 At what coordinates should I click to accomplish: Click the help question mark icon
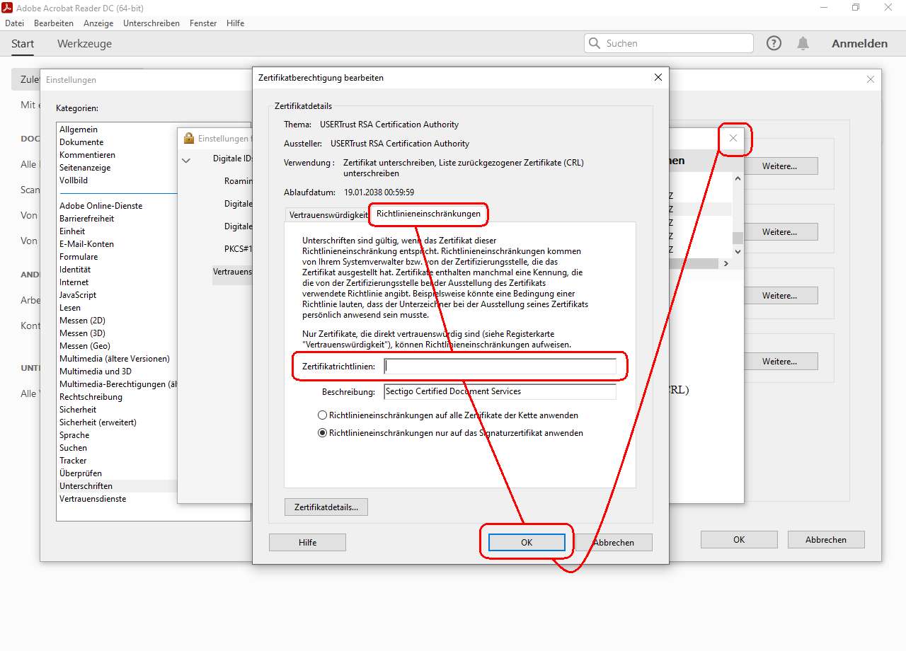pos(774,43)
